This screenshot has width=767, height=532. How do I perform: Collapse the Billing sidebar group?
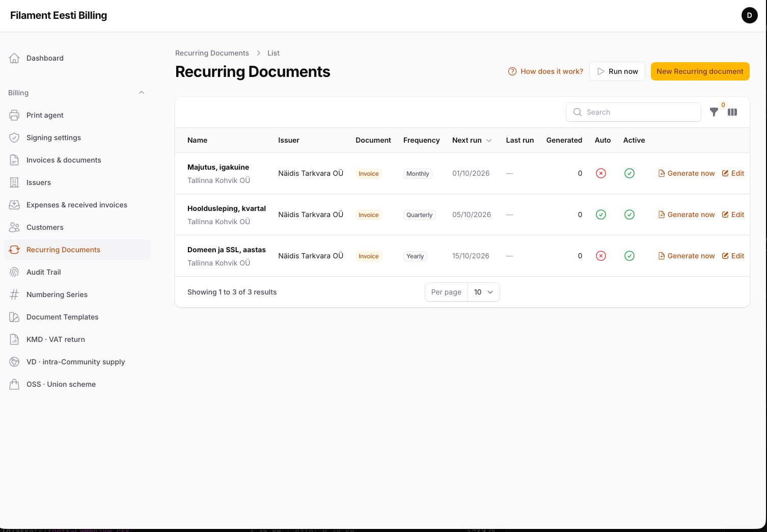pyautogui.click(x=142, y=93)
